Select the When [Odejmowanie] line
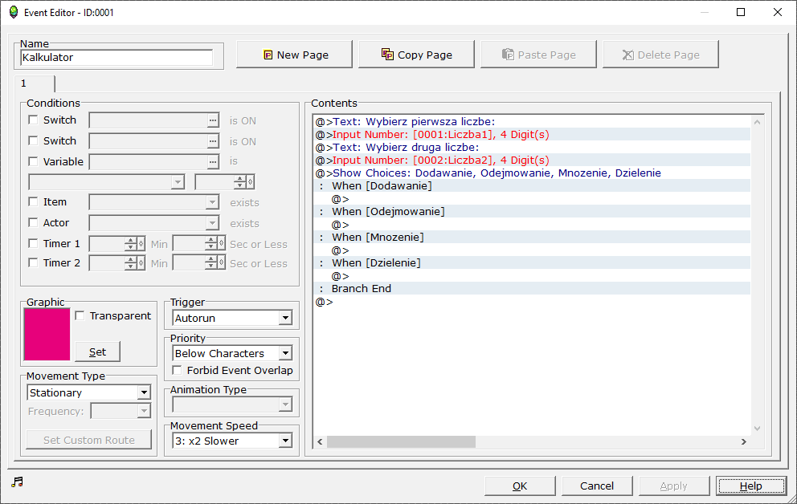Viewport: 797px width, 504px height. pos(532,212)
